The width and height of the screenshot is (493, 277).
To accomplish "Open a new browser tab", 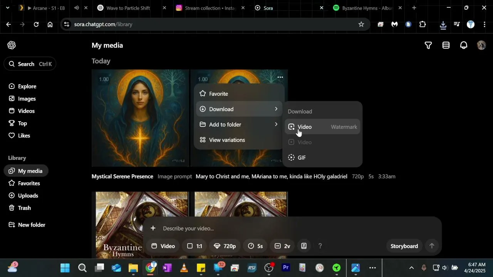I will pyautogui.click(x=414, y=8).
